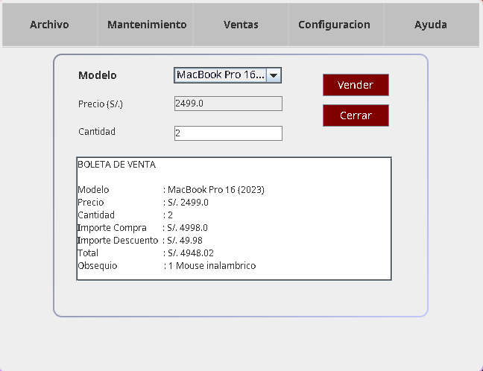Image resolution: width=483 pixels, height=371 pixels.
Task: Click the Importe Compra value 'S/. 4998.0'
Action: tap(187, 227)
